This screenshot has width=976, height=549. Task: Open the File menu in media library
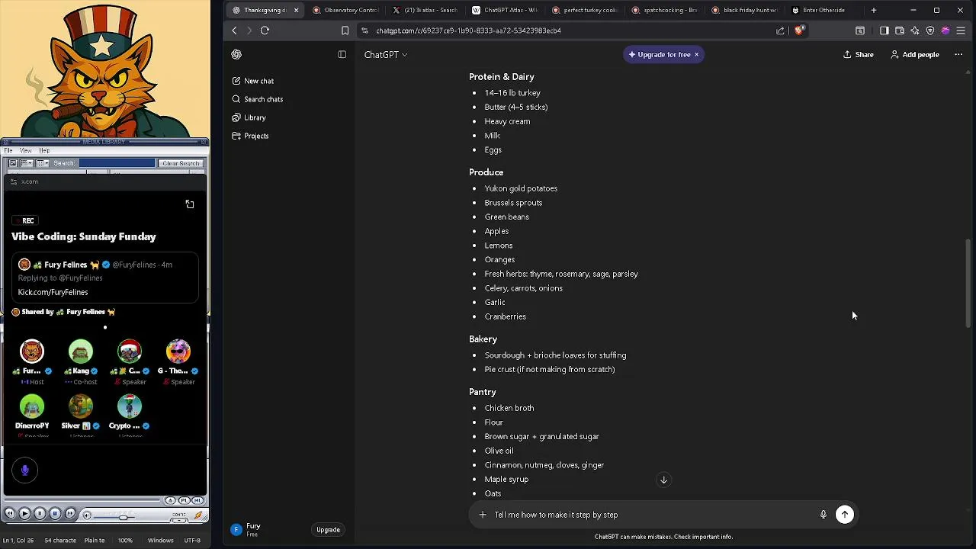[x=8, y=151]
